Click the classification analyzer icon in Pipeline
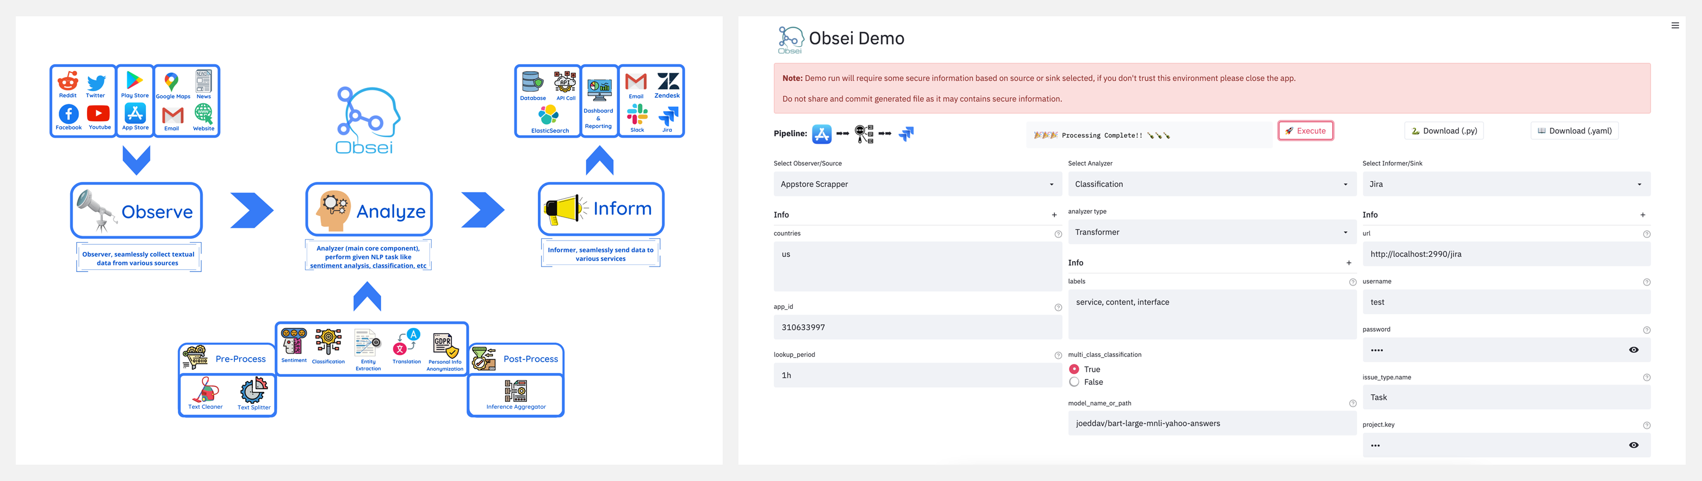The image size is (1702, 481). coord(864,134)
